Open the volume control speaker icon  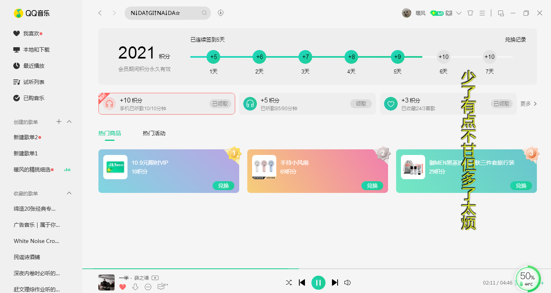click(x=347, y=283)
